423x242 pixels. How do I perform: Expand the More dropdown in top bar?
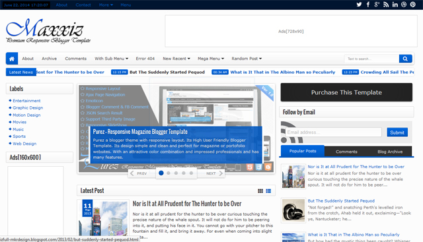106,5
